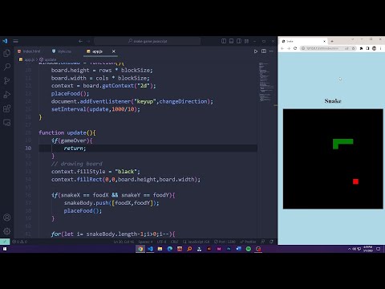Close the app.js editor tab
The width and height of the screenshot is (385, 289).
click(114, 51)
